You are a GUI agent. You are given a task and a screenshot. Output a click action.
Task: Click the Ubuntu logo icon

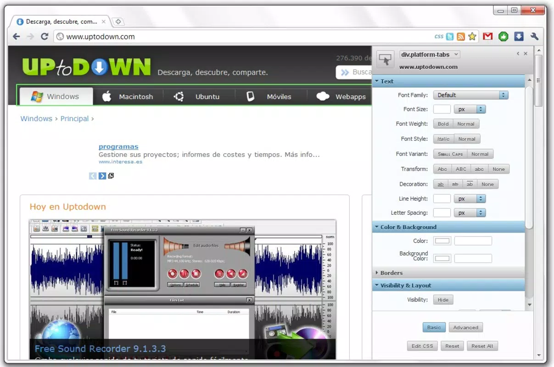pos(179,96)
